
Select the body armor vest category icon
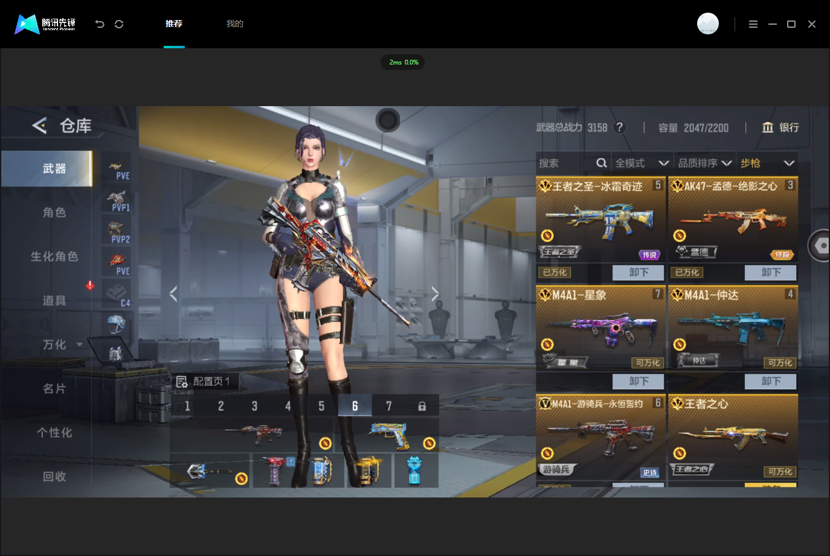point(116,353)
